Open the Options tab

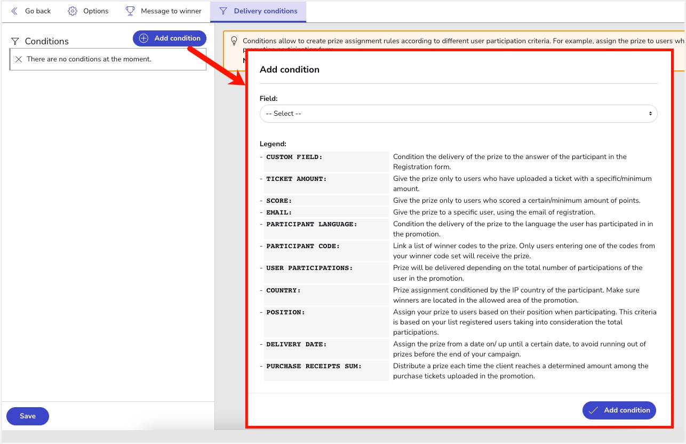point(88,11)
